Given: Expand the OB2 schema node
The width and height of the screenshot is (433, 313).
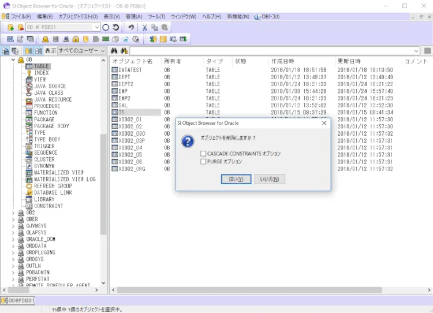Looking at the screenshot, I should point(13,213).
